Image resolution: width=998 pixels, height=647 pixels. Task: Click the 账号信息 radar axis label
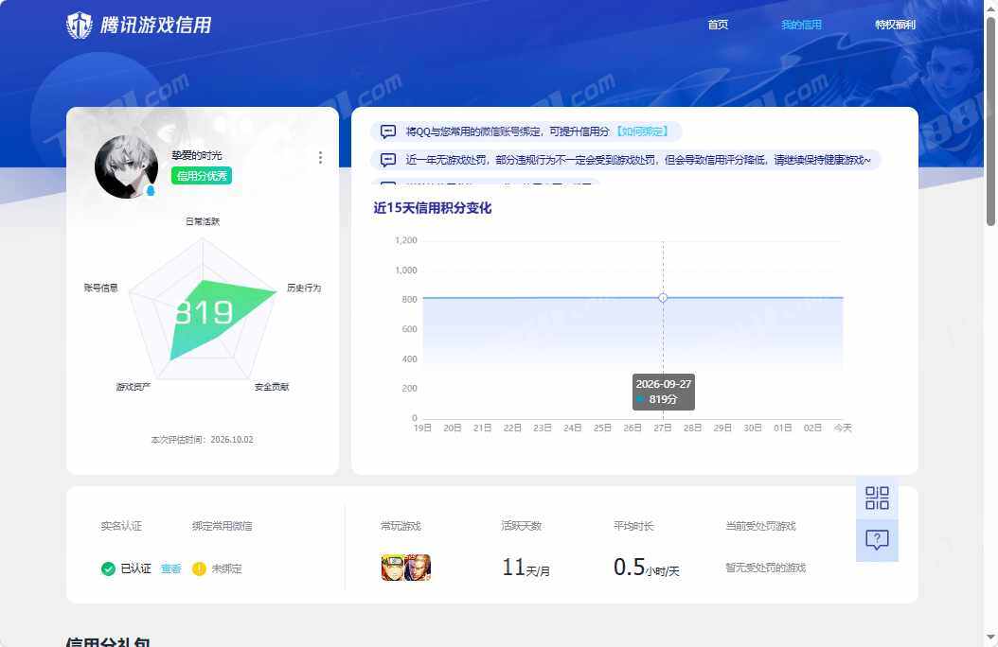(100, 288)
